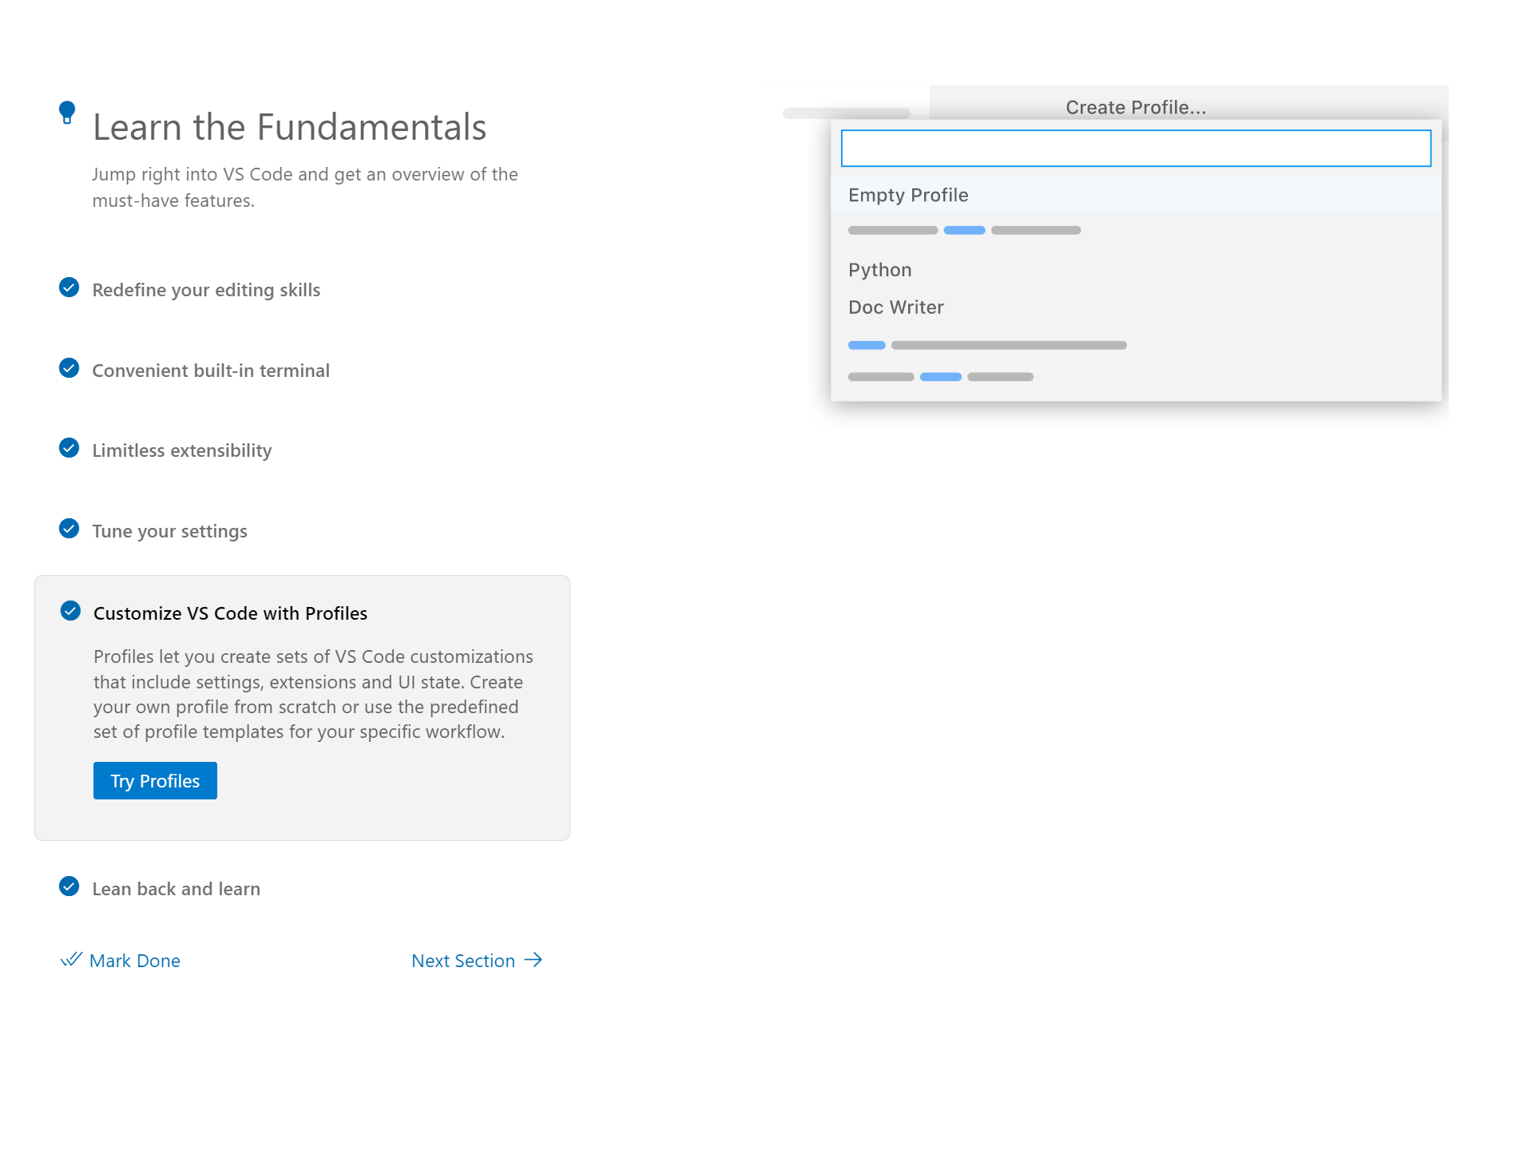Select the Doc Writer profile template
The width and height of the screenshot is (1520, 1150).
click(895, 307)
